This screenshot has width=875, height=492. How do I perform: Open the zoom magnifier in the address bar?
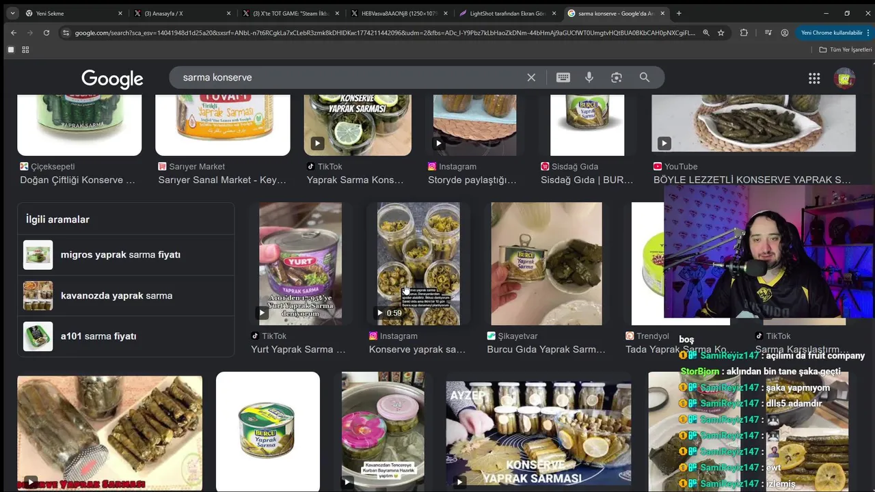pyautogui.click(x=706, y=32)
